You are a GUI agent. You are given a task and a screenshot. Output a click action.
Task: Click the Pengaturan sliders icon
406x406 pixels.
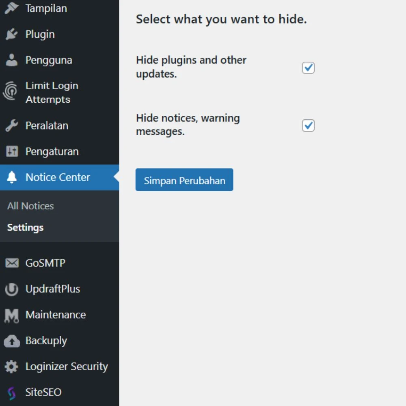point(12,152)
